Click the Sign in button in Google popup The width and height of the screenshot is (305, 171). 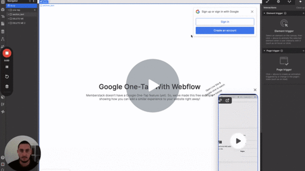point(225,22)
